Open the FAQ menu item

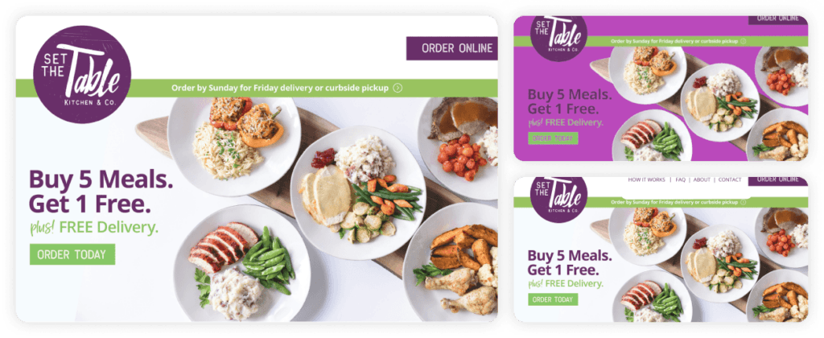(x=681, y=179)
